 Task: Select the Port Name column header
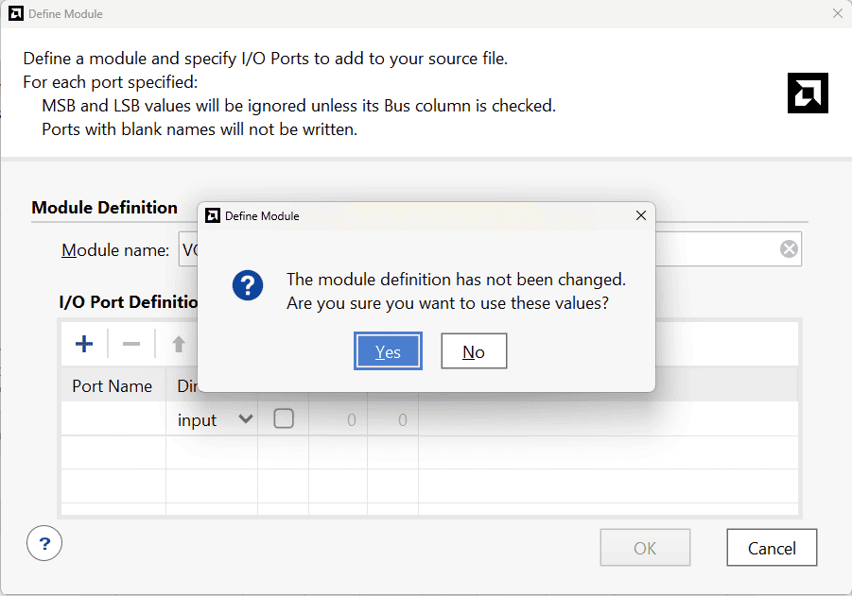pos(113,385)
